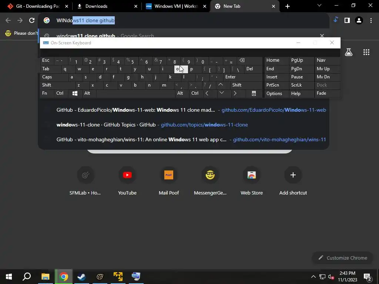Screen dimensions: 379x284
Task: Open the Chrome three-dot menu
Action: coord(371,21)
